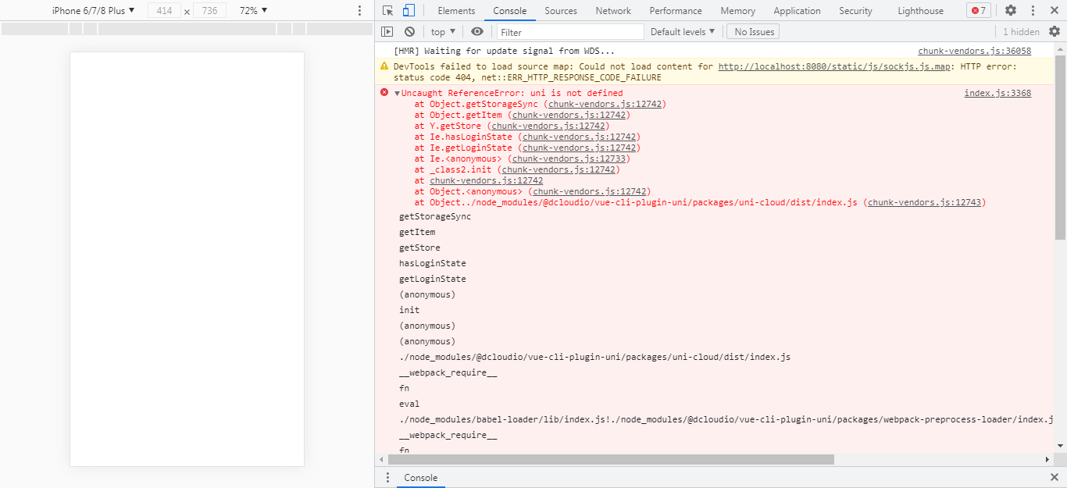This screenshot has height=488, width=1067.
Task: Show the console sidebar panel
Action: tap(387, 32)
